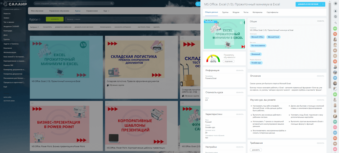The image size is (339, 153).
Task: Focus the top employee and document search field
Action: click(74, 4)
